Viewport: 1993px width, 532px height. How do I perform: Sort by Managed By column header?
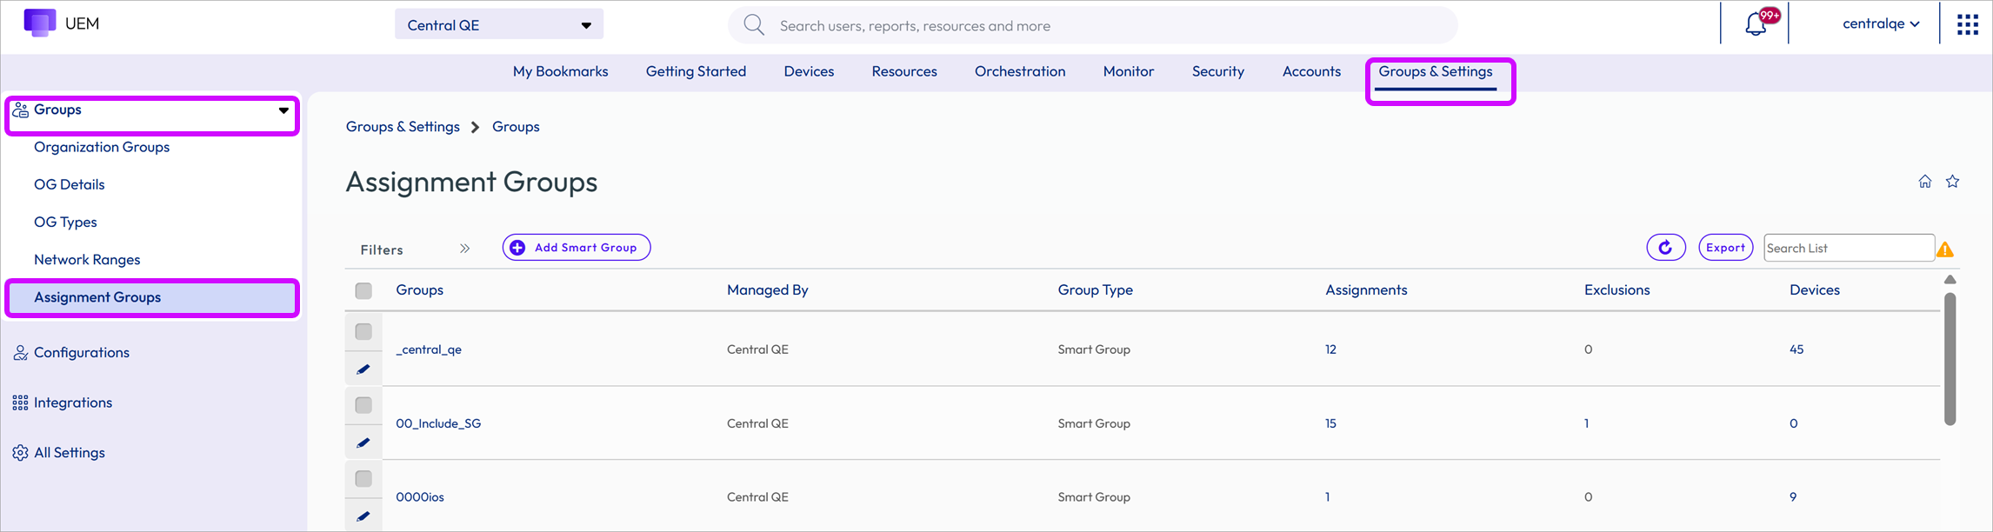pyautogui.click(x=768, y=290)
